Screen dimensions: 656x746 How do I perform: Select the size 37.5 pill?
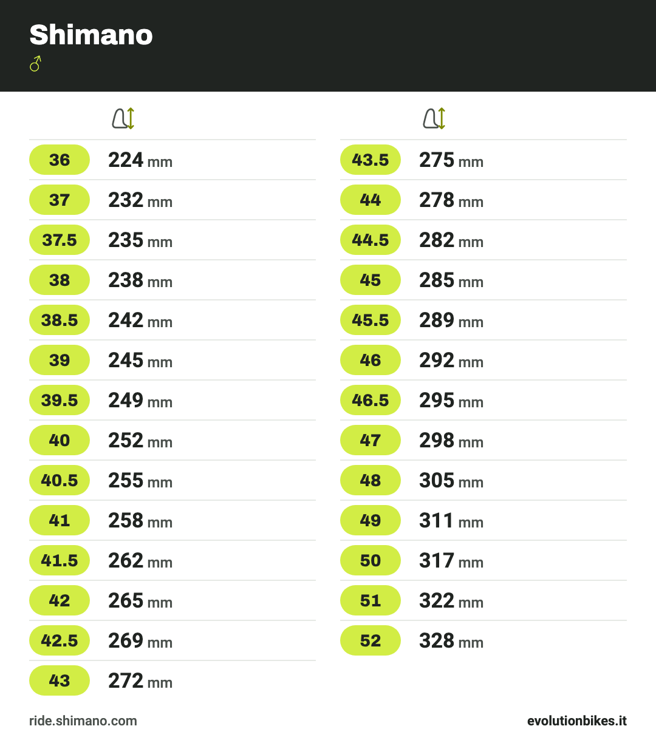pyautogui.click(x=60, y=240)
